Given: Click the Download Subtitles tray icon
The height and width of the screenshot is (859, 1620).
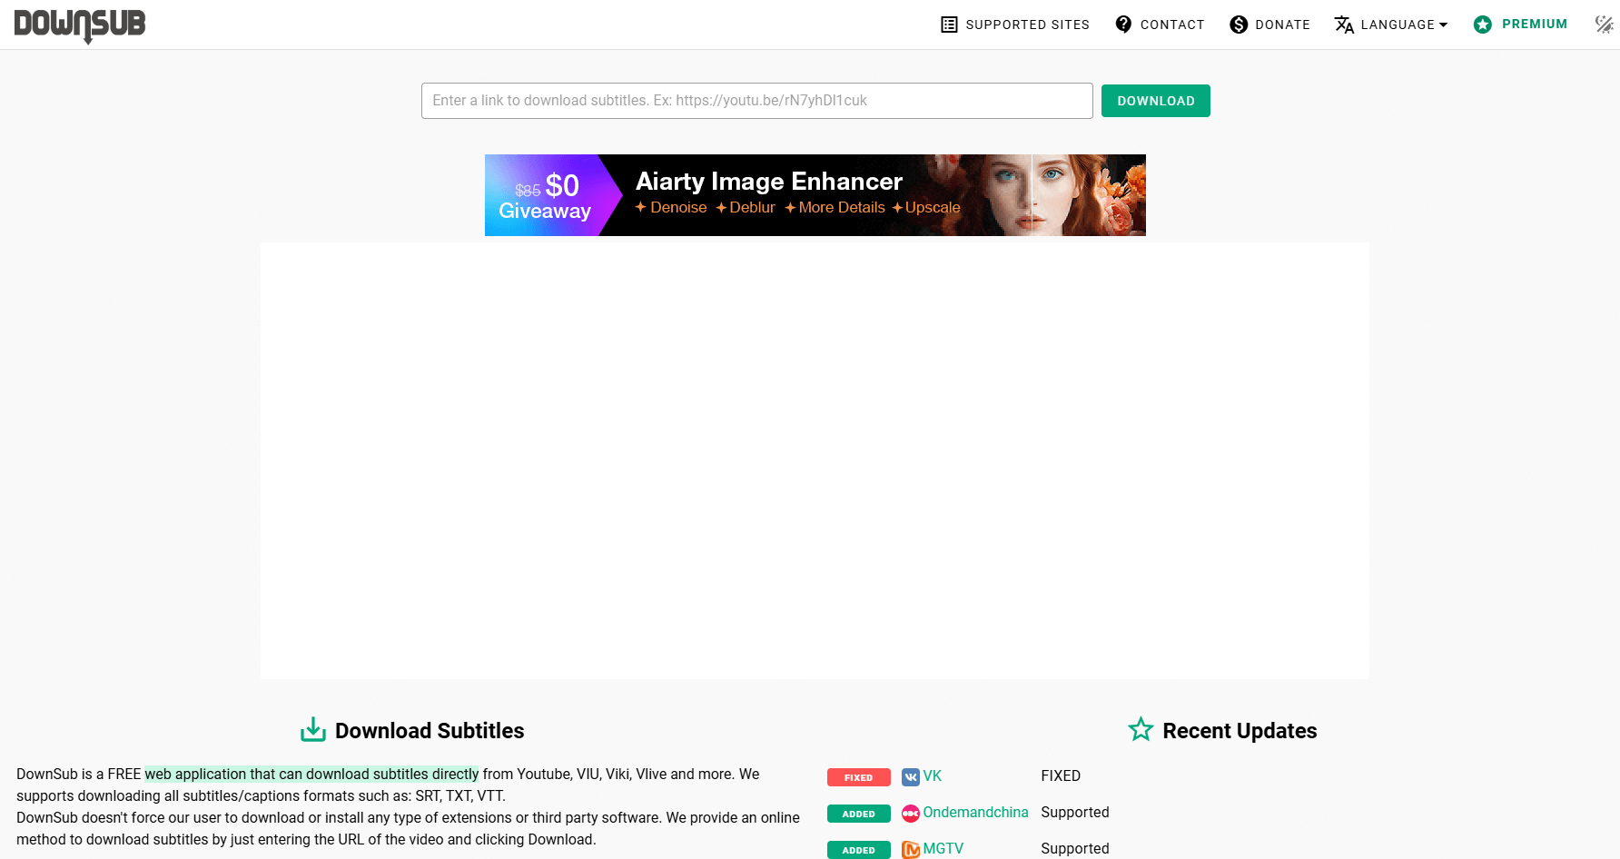Looking at the screenshot, I should click(x=313, y=730).
